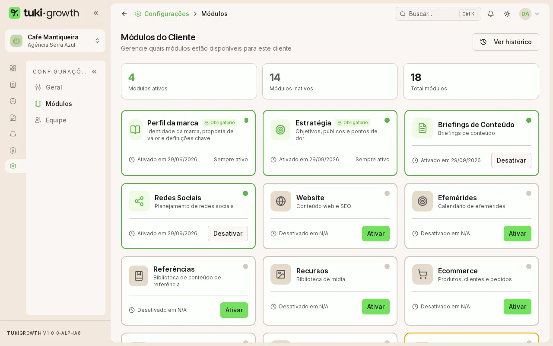553x346 pixels.
Task: Open the bell icon in left sidebar
Action: pos(13,134)
